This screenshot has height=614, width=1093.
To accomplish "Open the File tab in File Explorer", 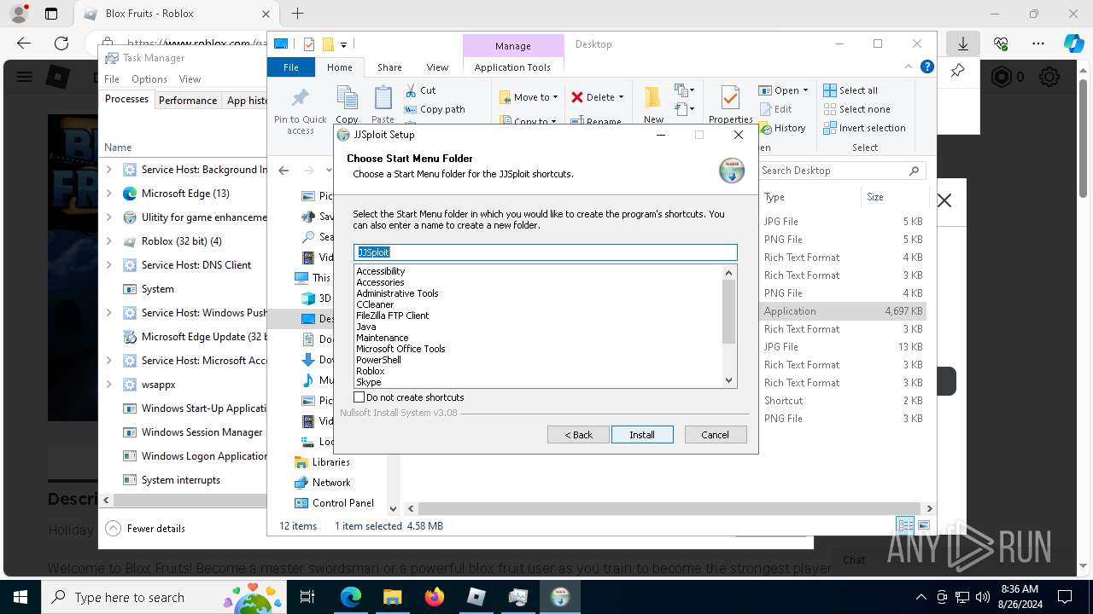I will (x=291, y=67).
